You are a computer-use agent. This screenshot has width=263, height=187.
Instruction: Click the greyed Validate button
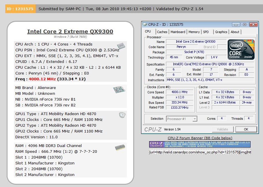[222, 129]
